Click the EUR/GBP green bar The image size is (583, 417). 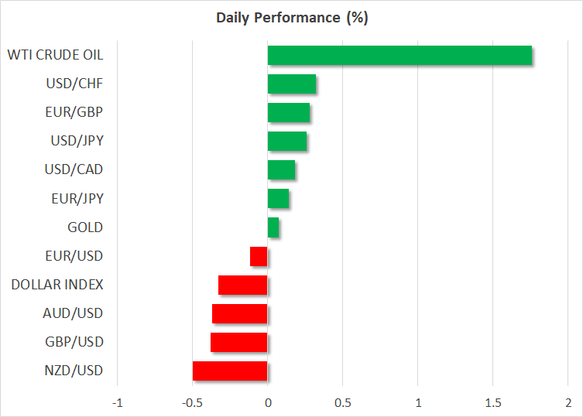[288, 112]
